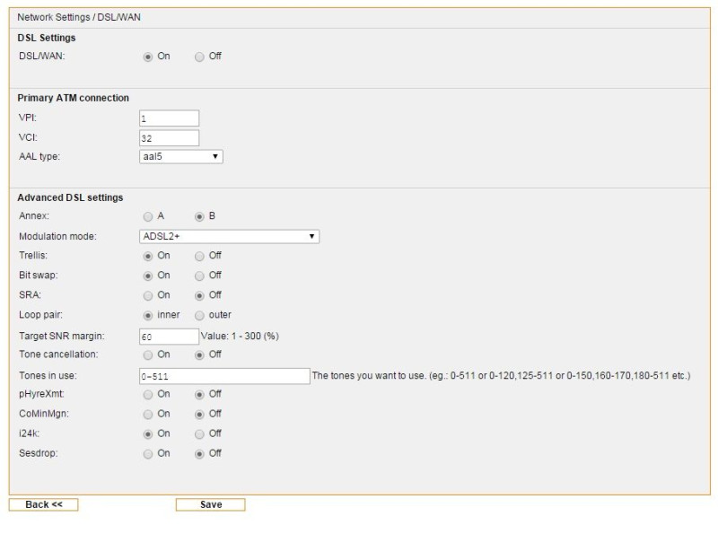Click the Network Settings / DSL/WAN breadcrumb
The width and height of the screenshot is (718, 534).
point(79,17)
